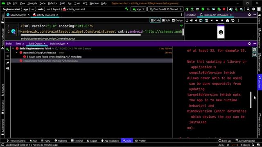Take an emulator screenshot with camera icon

click(x=228, y=20)
